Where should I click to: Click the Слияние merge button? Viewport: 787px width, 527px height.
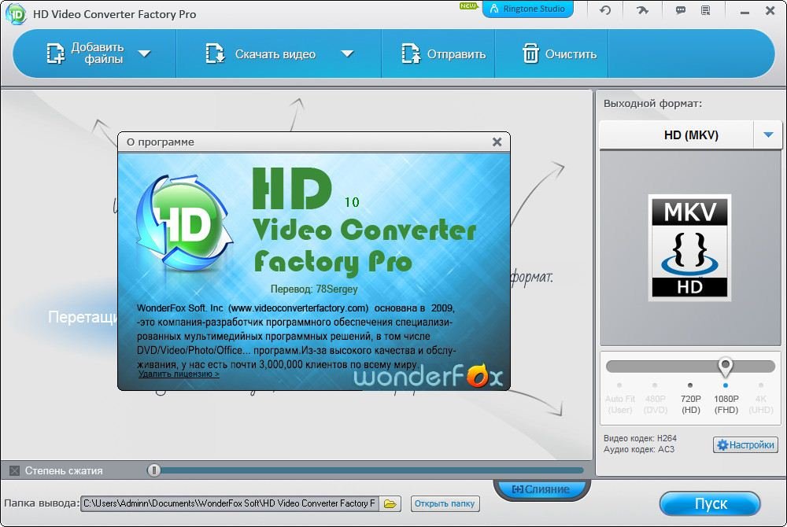[x=541, y=489]
